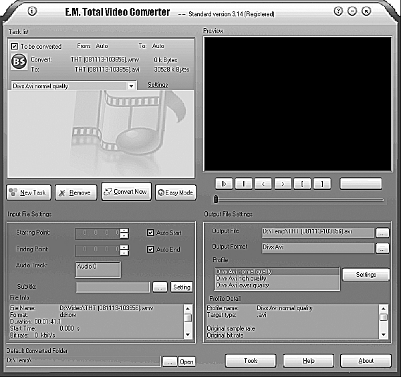Switch to Easy Mode

coord(176,193)
